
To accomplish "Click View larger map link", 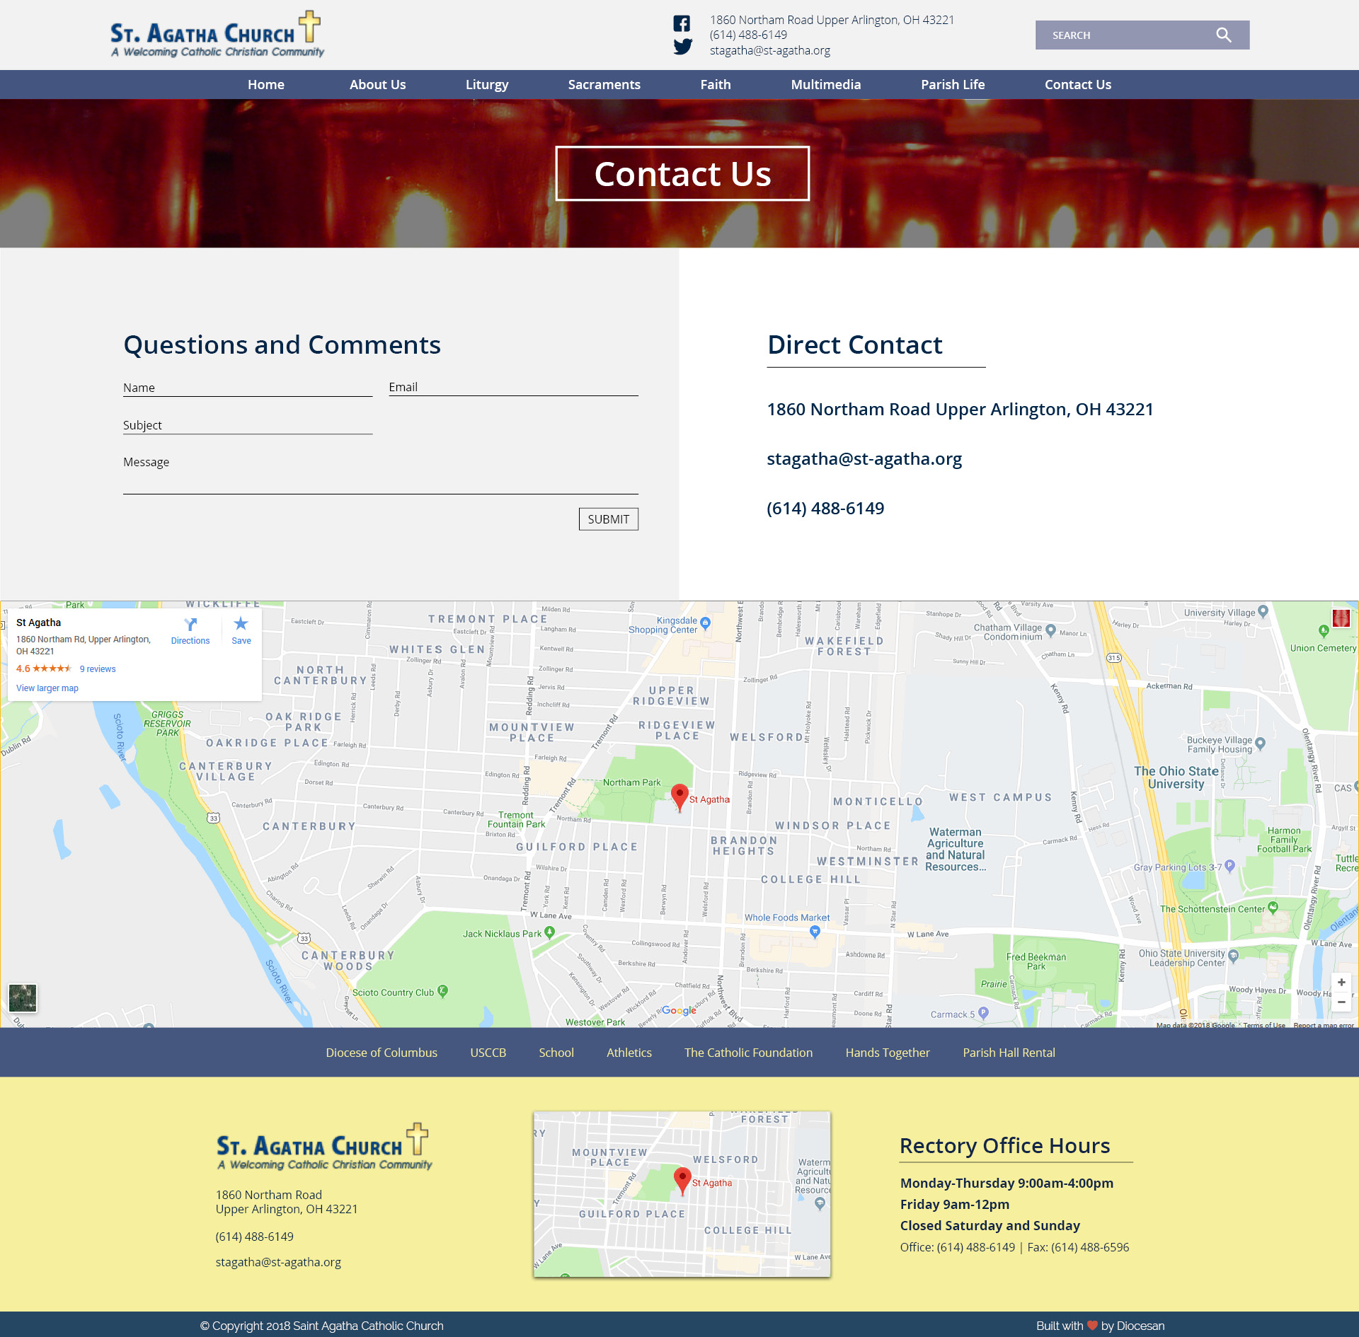I will tap(47, 688).
